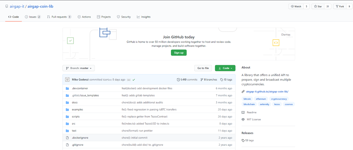Select the cryptocurrency topic tag
The image size is (353, 150).
coord(279,99)
